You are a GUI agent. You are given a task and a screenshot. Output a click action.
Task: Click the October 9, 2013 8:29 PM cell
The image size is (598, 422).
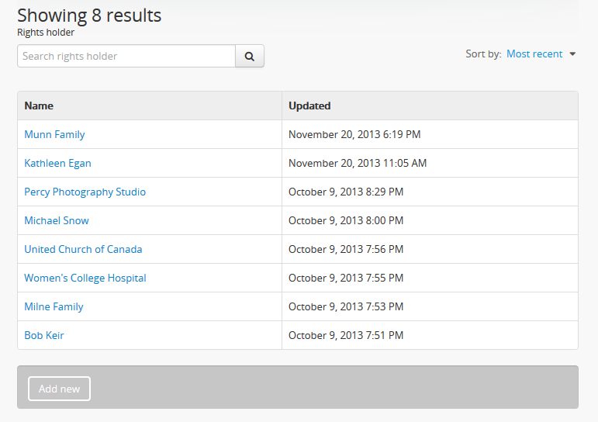click(x=346, y=192)
